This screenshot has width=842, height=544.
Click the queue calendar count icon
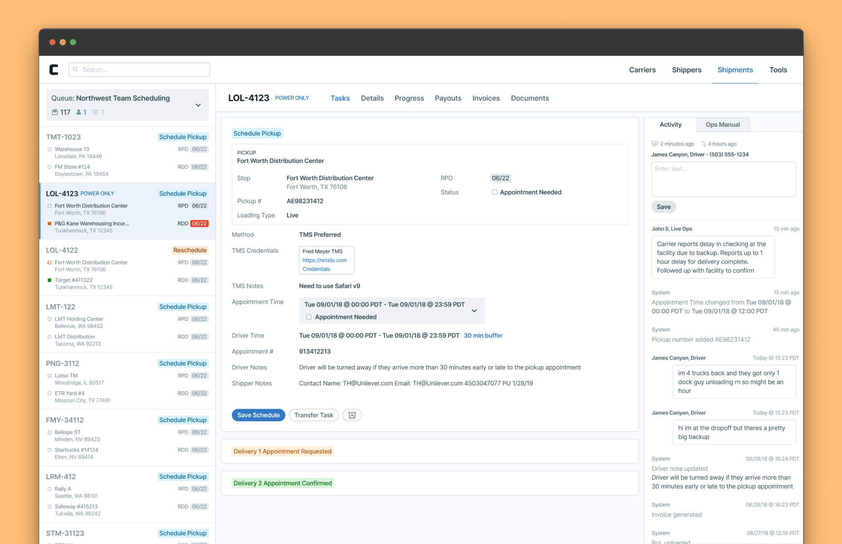click(55, 112)
